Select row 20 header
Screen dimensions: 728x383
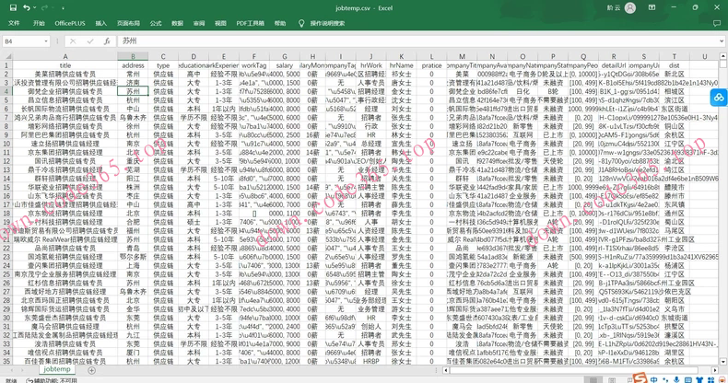[6, 231]
